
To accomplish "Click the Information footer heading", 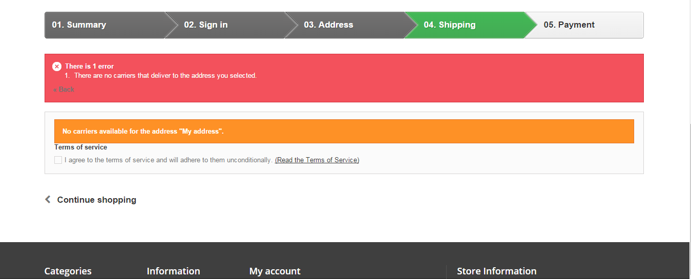I will coord(173,271).
